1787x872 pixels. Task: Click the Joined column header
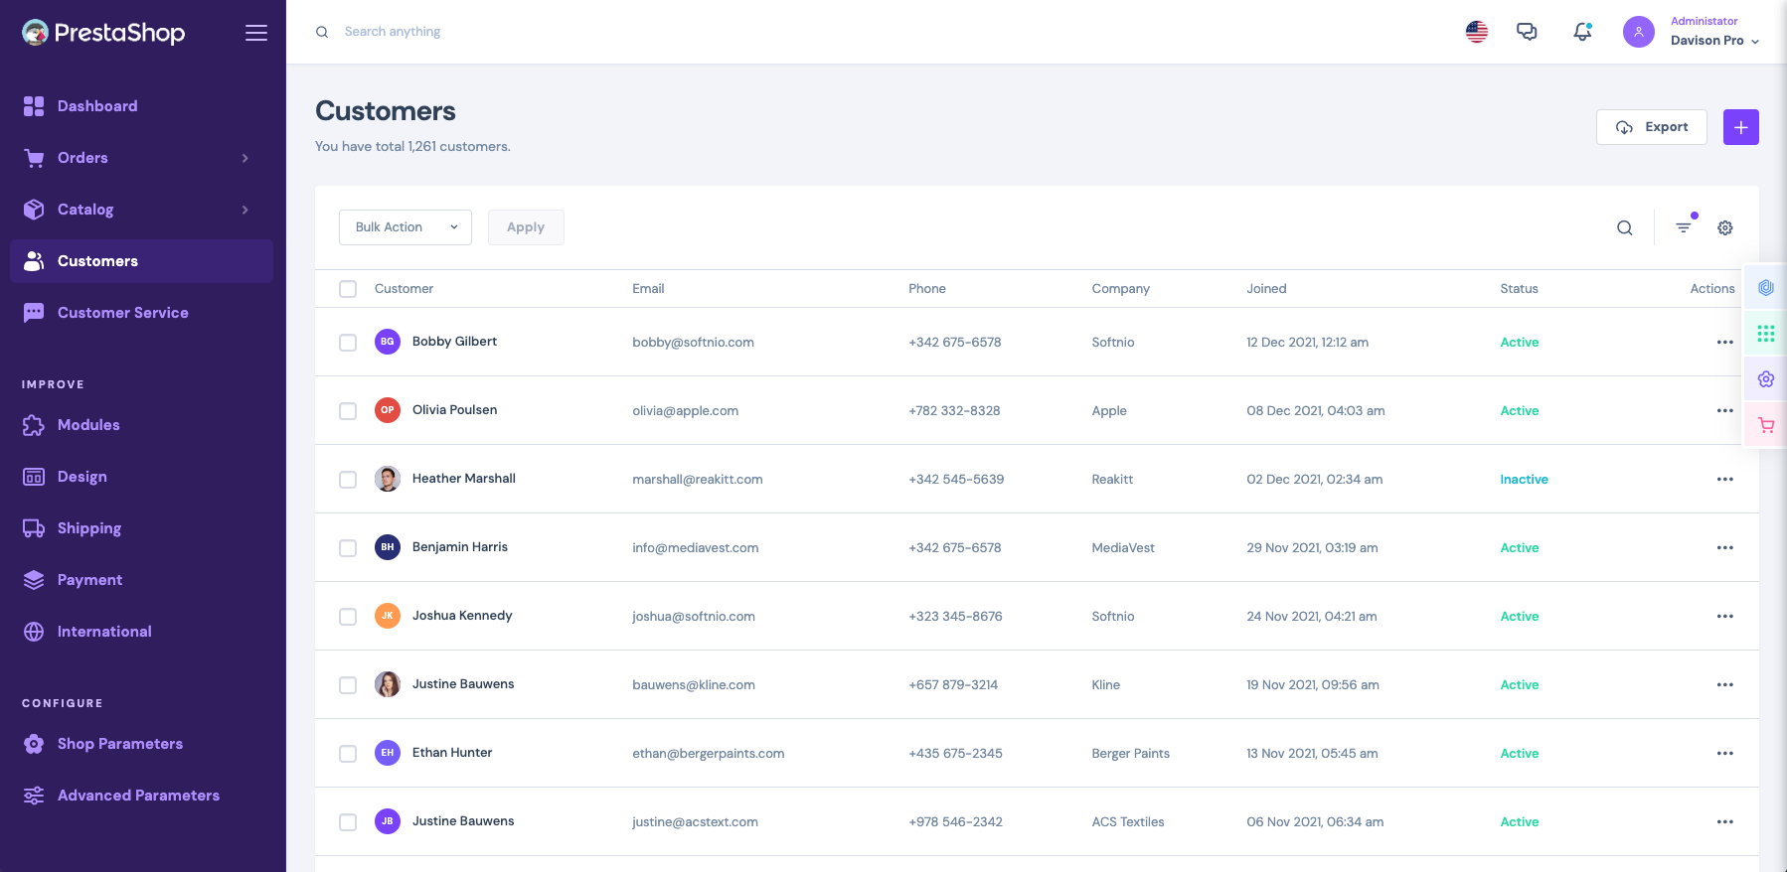coord(1266,289)
